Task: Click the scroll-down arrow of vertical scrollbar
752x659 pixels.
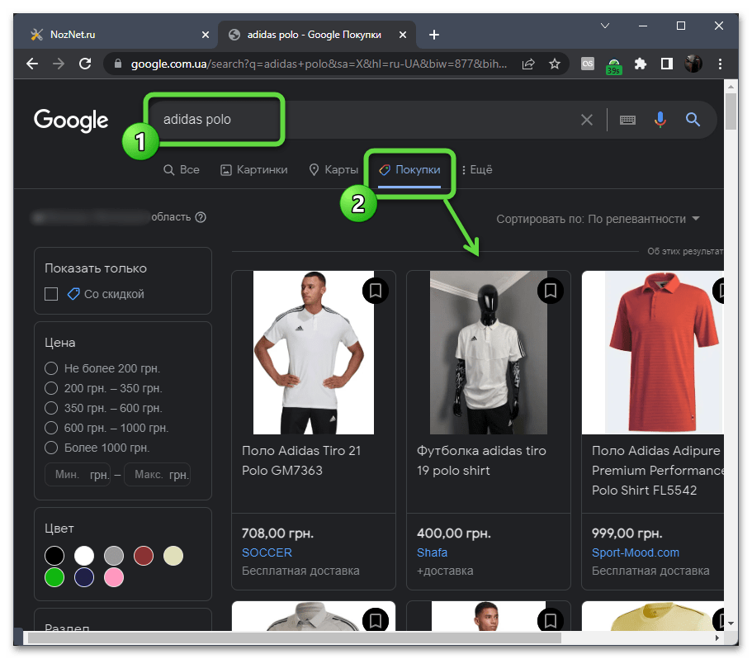Action: click(731, 623)
